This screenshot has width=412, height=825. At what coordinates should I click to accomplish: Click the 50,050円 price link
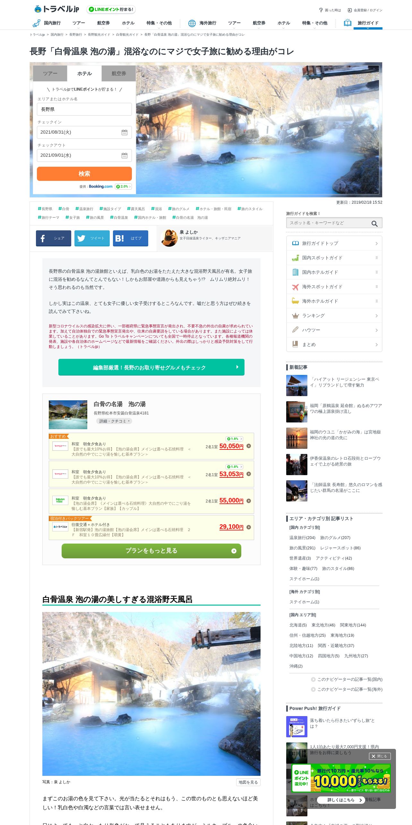(231, 446)
